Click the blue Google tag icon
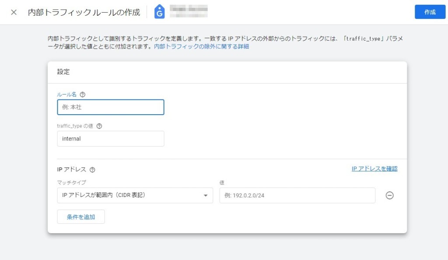The width and height of the screenshot is (448, 260). 160,12
